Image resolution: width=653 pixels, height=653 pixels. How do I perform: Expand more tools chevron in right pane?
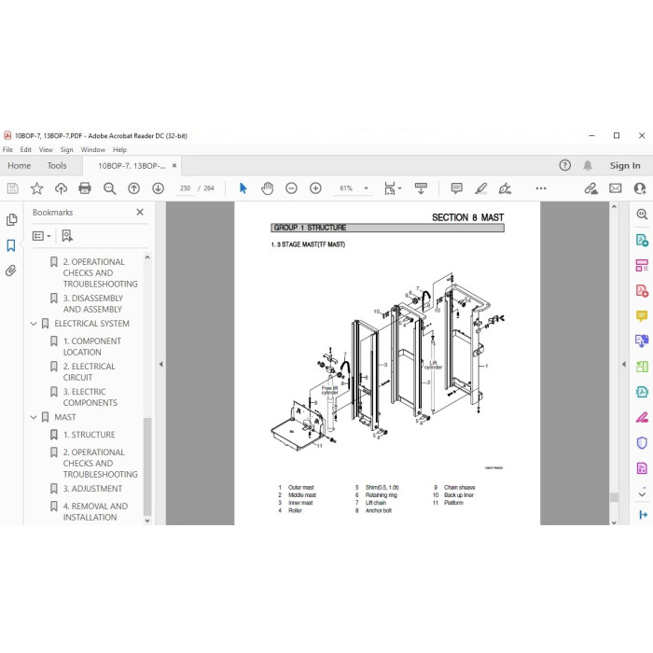pyautogui.click(x=642, y=494)
